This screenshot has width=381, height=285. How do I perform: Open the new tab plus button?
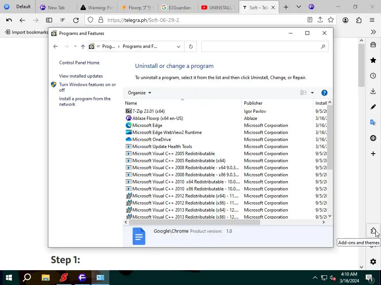[x=286, y=7]
